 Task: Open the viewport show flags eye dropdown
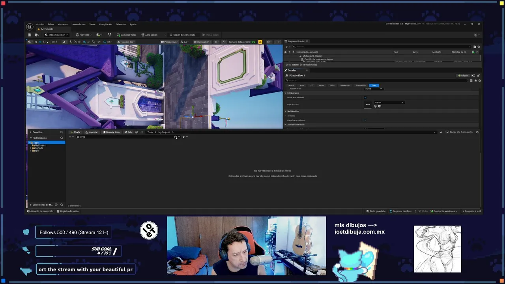216,42
